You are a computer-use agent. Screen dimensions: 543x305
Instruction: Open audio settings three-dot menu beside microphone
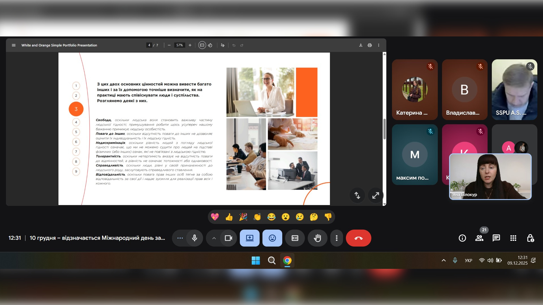click(x=180, y=238)
